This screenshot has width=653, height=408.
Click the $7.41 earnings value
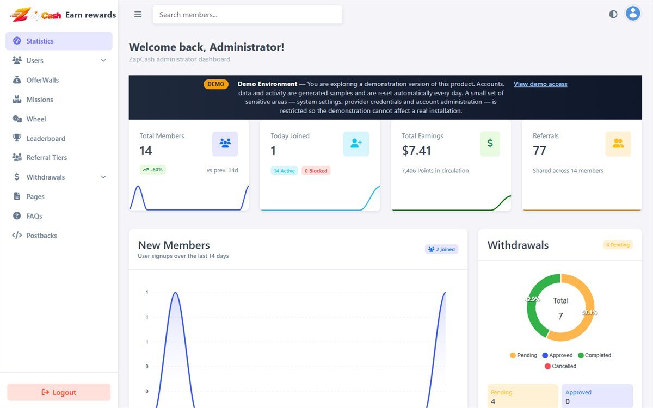tap(417, 150)
